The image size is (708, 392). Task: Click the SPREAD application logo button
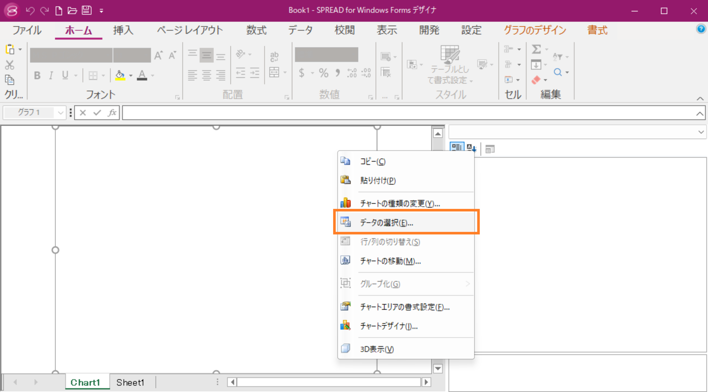[12, 11]
